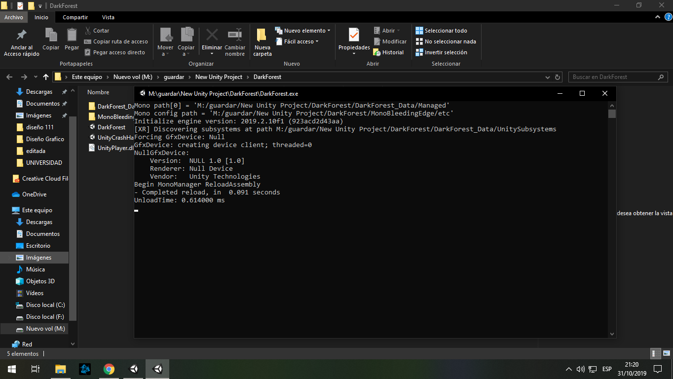
Task: Select the DarkForest executable file
Action: (x=111, y=127)
